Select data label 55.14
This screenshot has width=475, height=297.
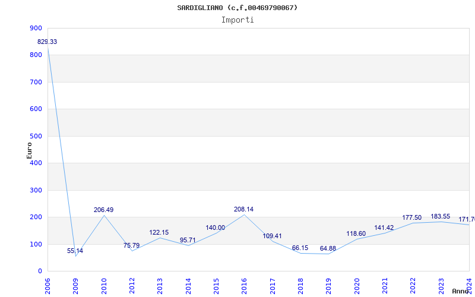tap(75, 251)
